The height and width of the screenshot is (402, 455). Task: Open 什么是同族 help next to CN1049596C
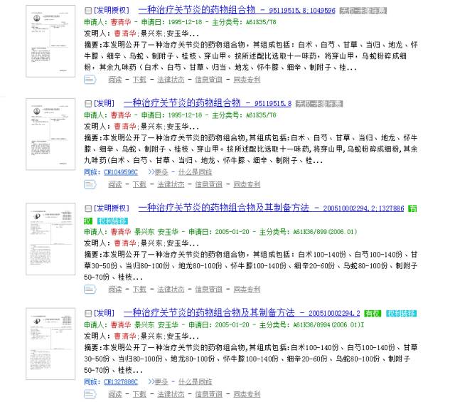point(195,172)
